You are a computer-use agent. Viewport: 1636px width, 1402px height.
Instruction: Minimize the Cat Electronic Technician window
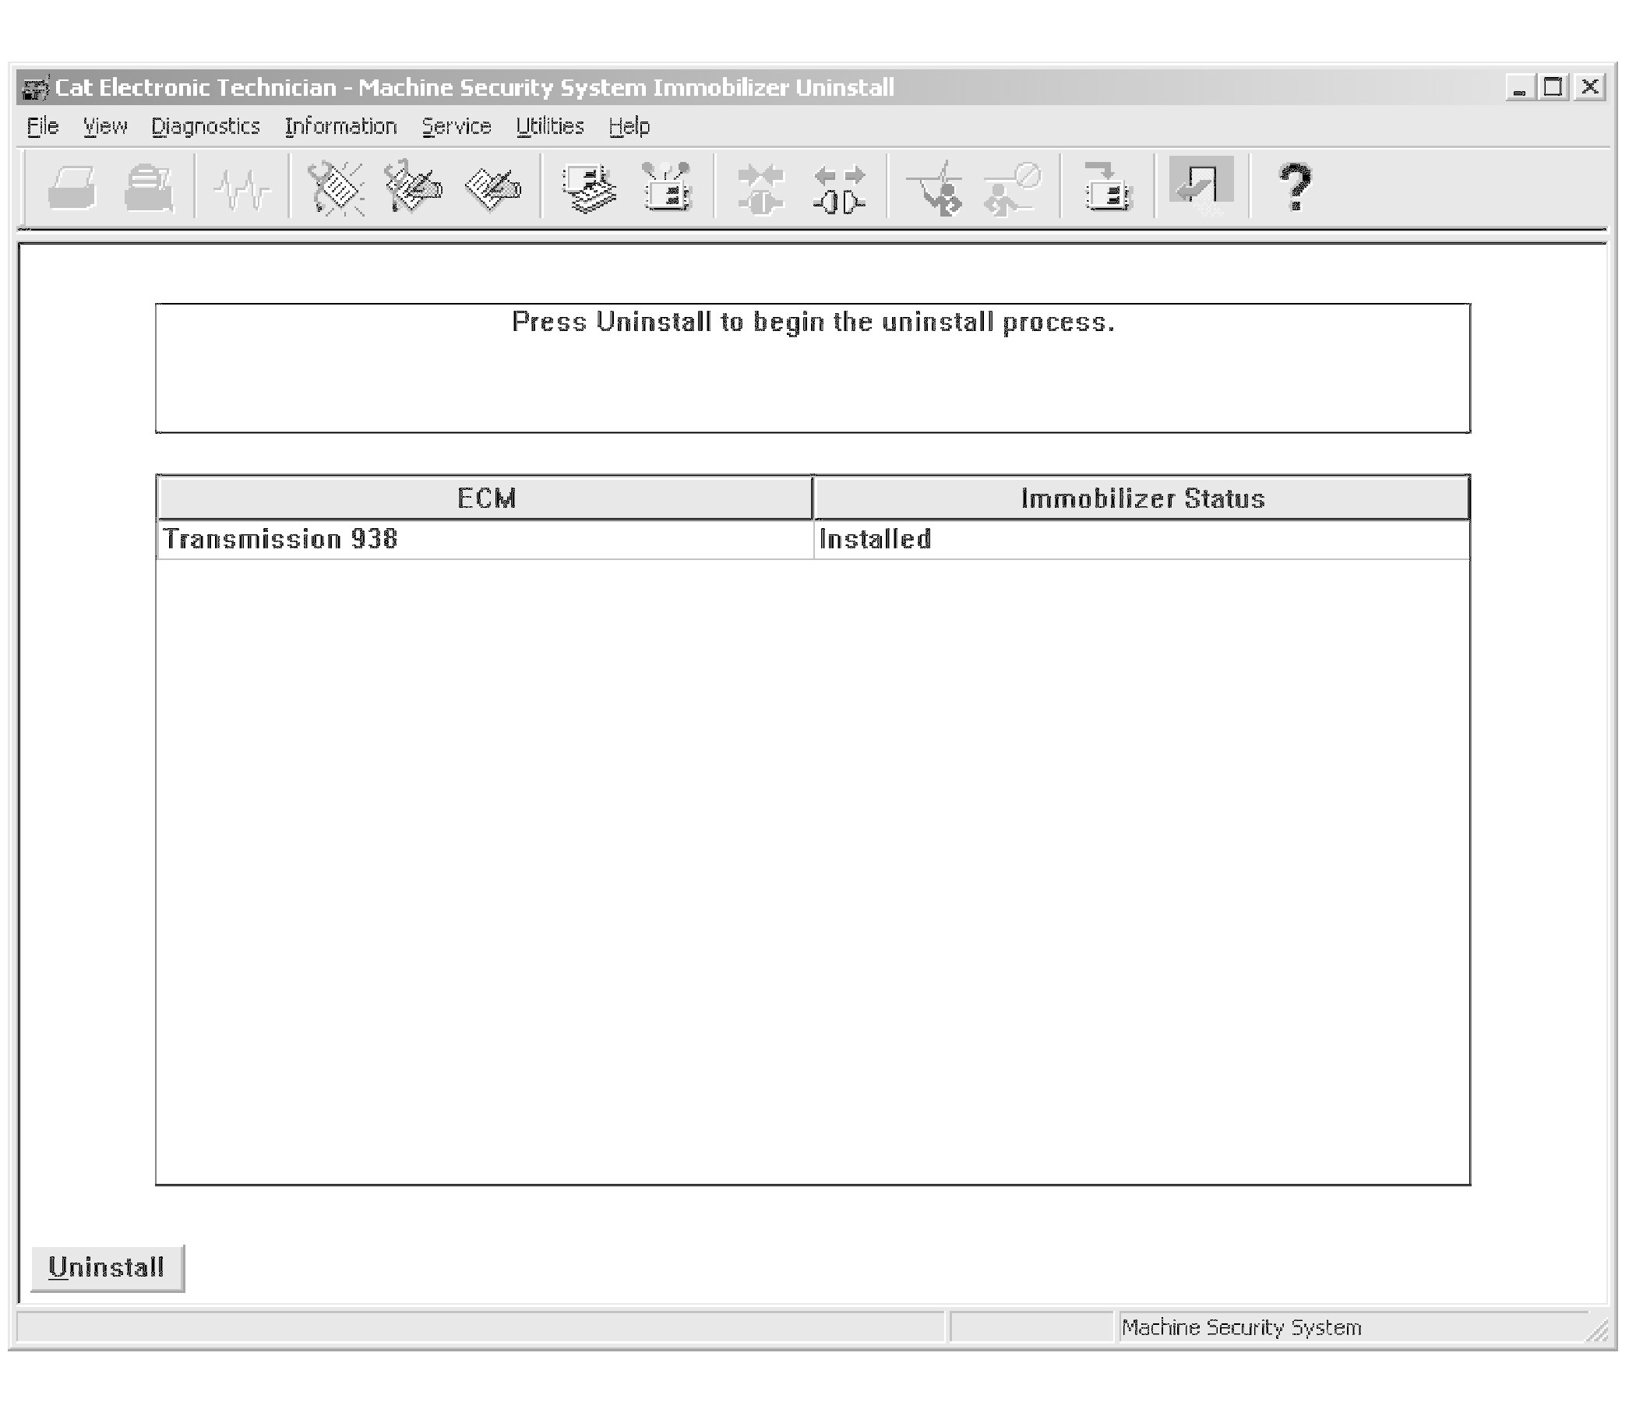(1520, 86)
